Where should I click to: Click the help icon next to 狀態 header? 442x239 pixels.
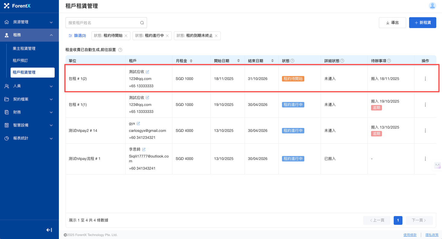292,61
